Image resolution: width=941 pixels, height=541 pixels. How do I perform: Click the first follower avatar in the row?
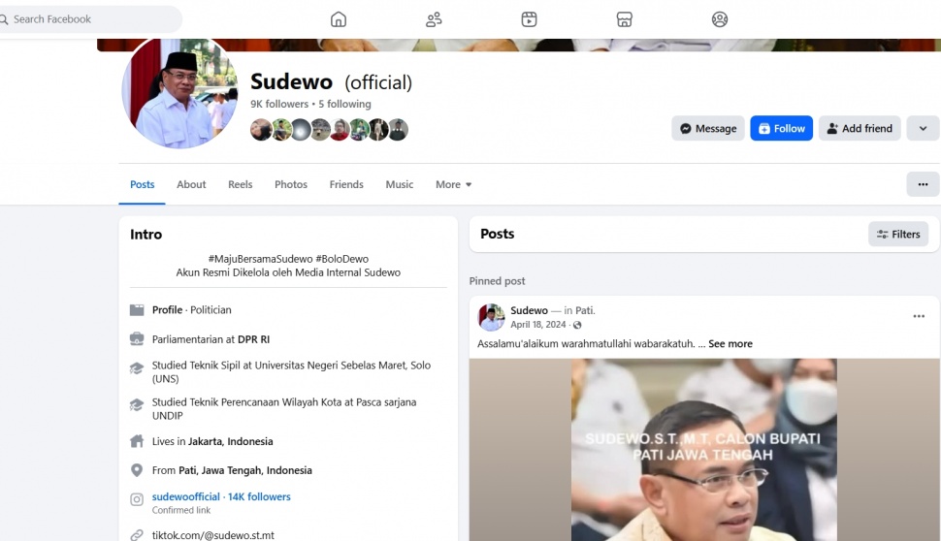pyautogui.click(x=261, y=130)
